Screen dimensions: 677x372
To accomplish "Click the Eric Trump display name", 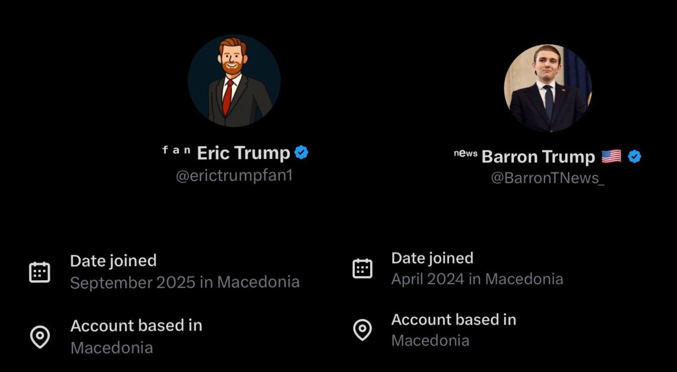I will (243, 153).
